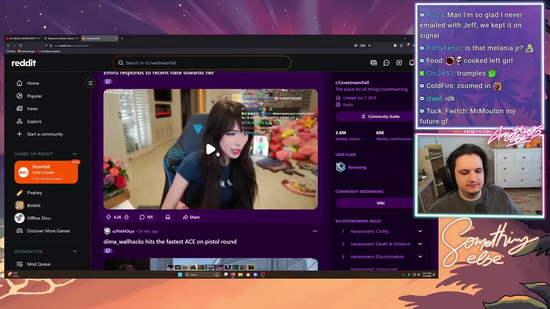Open the chat bubble icon in the header
This screenshot has width=550, height=309.
[386, 63]
